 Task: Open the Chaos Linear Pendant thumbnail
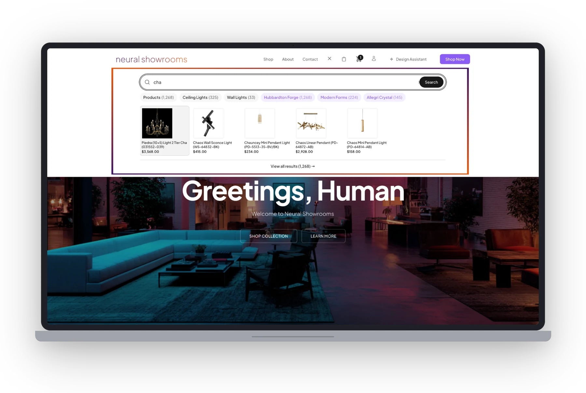coord(311,123)
